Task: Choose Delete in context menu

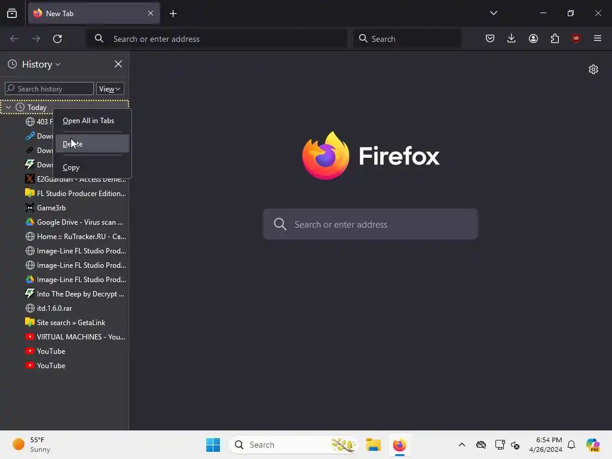Action: point(92,143)
